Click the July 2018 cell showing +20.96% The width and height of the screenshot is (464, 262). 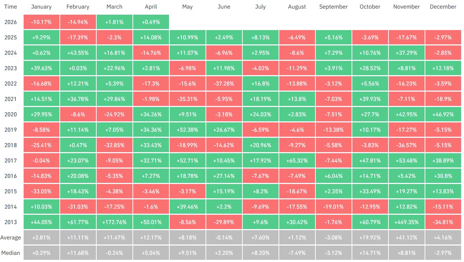260,145
